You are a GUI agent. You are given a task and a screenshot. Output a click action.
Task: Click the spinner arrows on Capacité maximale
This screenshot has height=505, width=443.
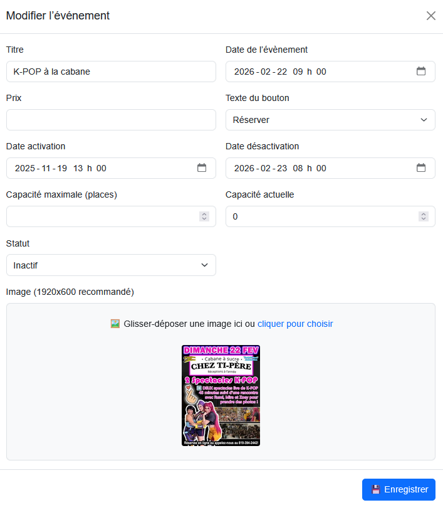click(204, 216)
